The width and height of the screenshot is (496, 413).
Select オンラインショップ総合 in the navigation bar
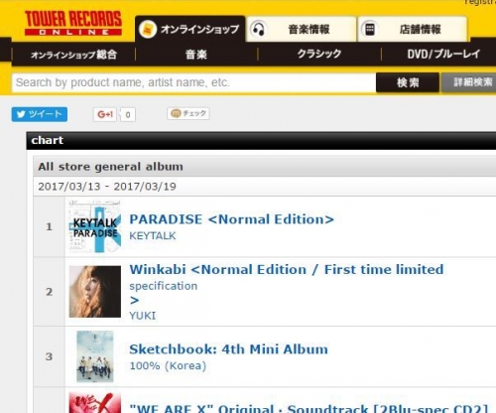tap(73, 55)
